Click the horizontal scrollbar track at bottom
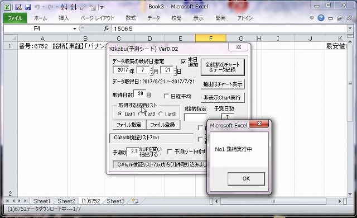 [x=273, y=201]
